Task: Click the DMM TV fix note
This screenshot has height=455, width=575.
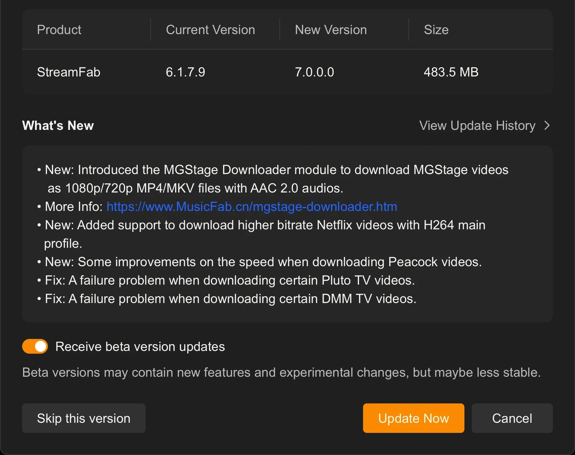Action: pos(227,299)
